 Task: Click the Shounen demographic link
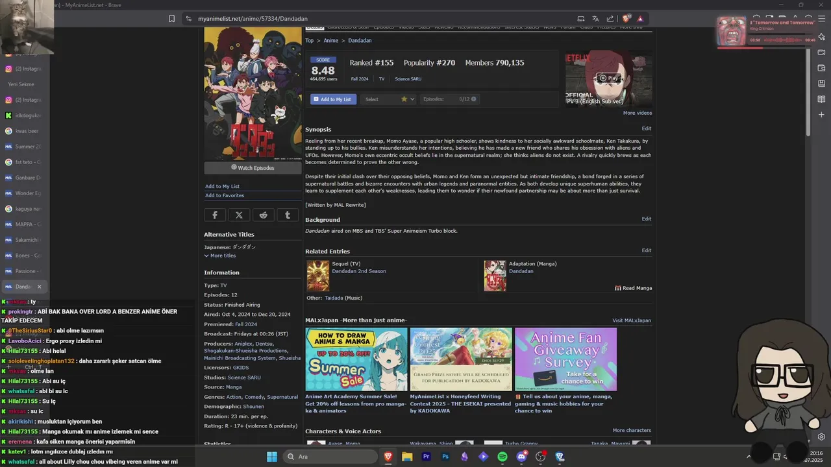point(254,407)
